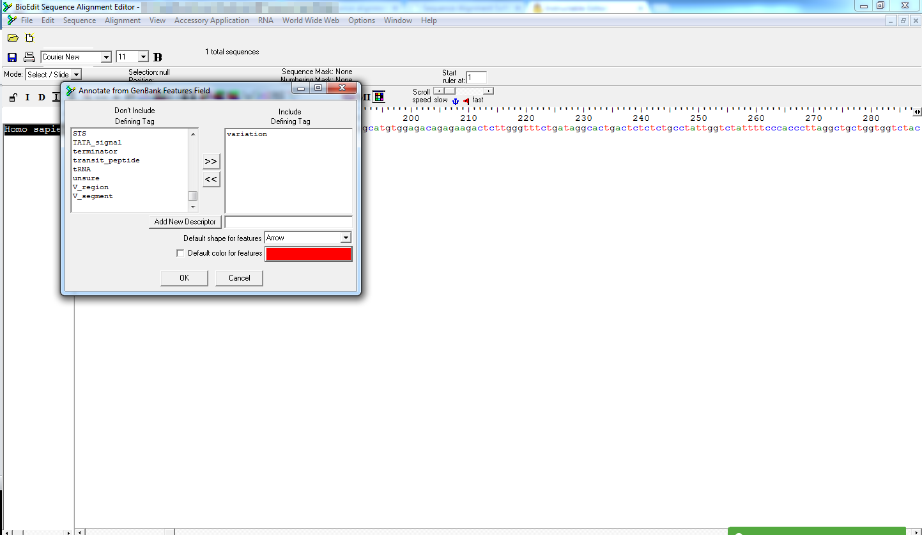Print the alignment with the printer icon
The width and height of the screenshot is (922, 535).
tap(29, 58)
